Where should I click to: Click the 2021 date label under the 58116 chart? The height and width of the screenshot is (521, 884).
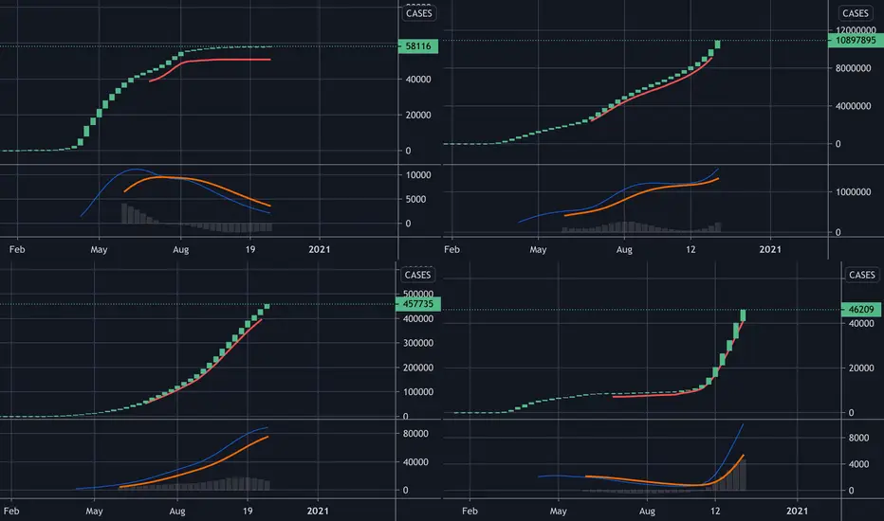coord(319,249)
